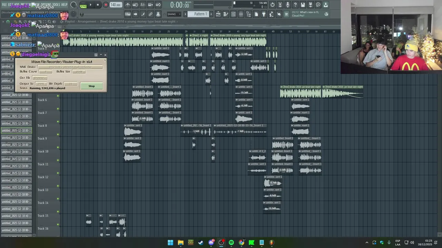Click Browse... next to Out File
Viewport: 442px width, 248px height.
coord(39,78)
